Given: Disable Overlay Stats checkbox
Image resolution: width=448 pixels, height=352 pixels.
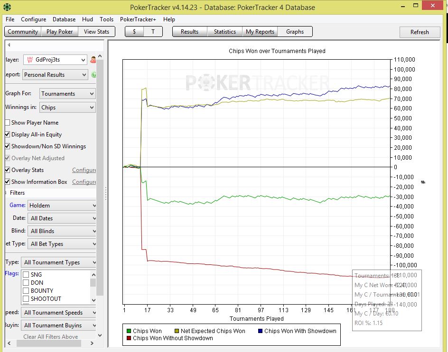Looking at the screenshot, I should coord(8,170).
